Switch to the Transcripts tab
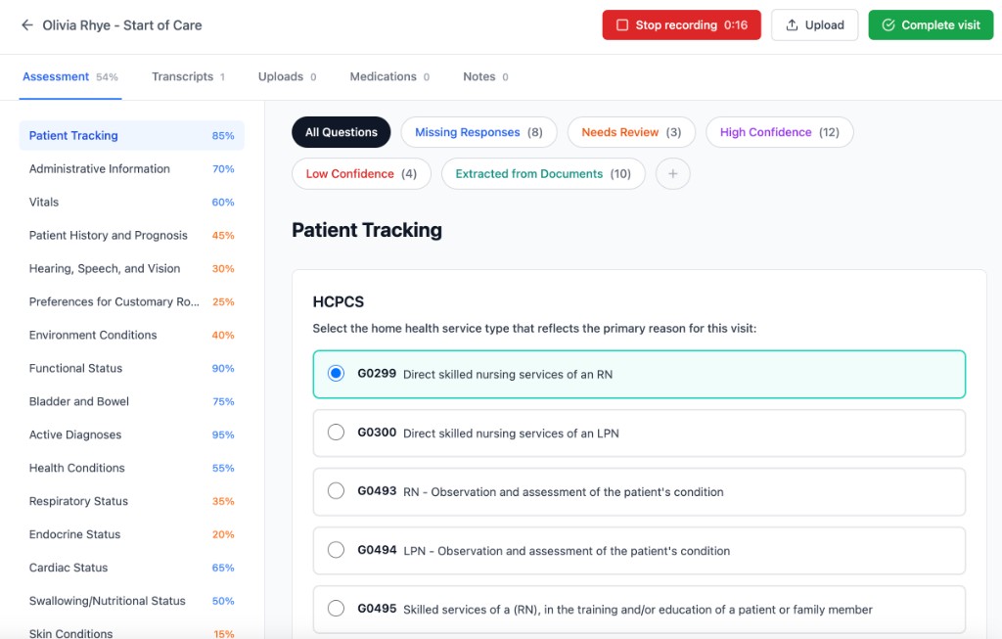 coord(186,76)
